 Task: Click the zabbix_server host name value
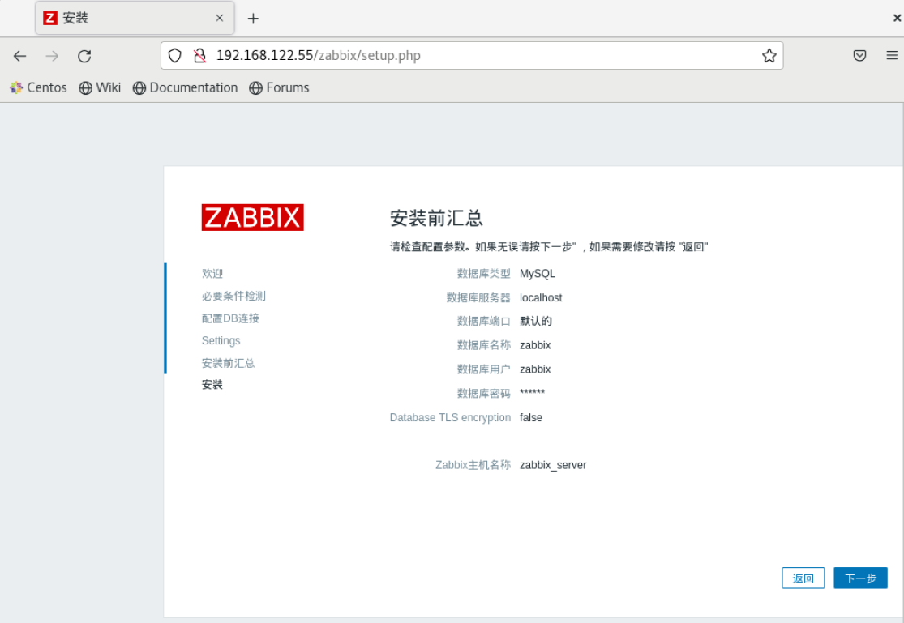pyautogui.click(x=553, y=465)
